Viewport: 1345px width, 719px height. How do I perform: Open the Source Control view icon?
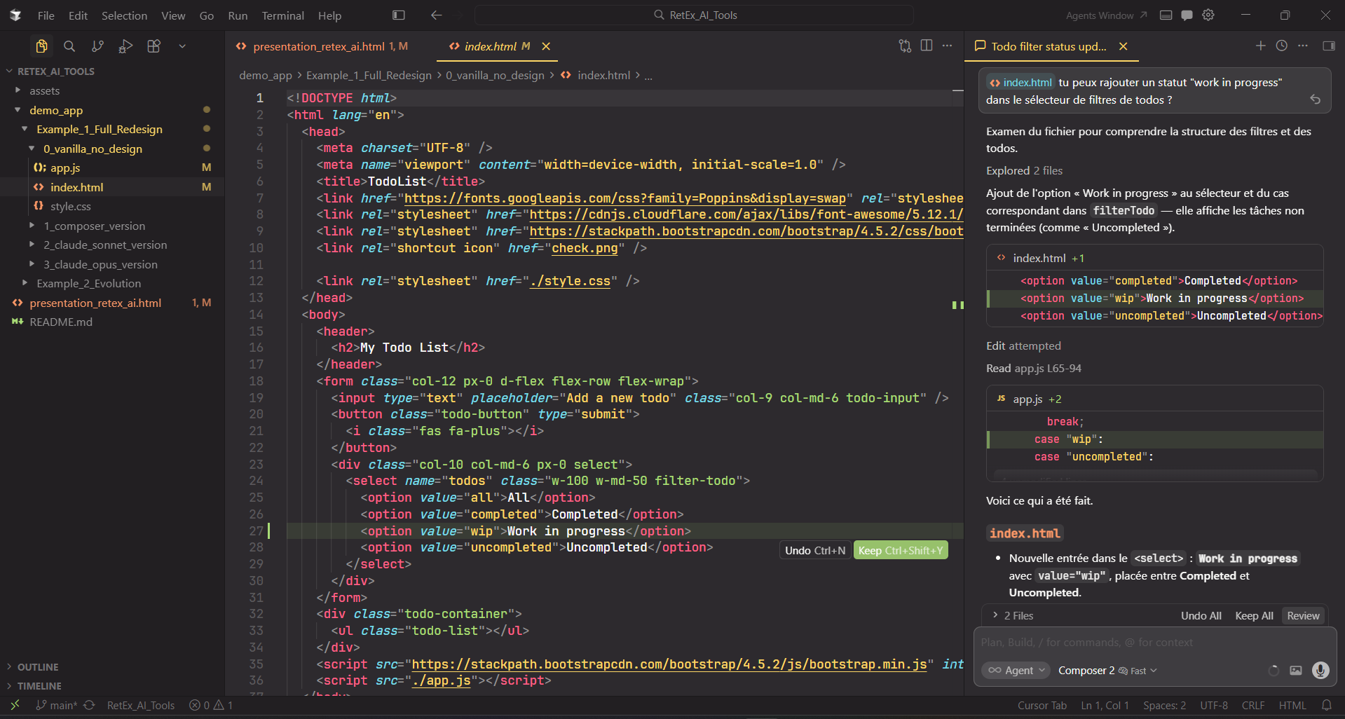point(97,46)
